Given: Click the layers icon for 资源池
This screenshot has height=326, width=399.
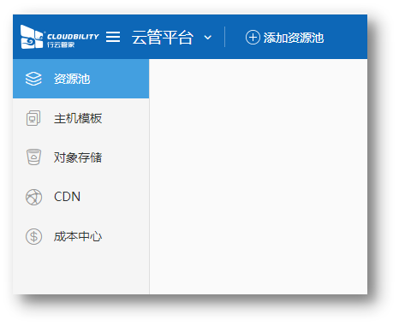Looking at the screenshot, I should (33, 79).
